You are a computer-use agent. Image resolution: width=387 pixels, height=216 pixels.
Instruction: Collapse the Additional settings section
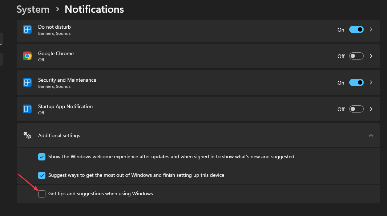[x=371, y=135]
